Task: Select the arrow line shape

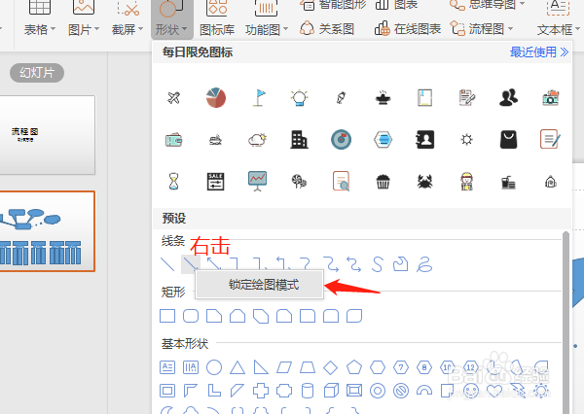Action: click(191, 264)
